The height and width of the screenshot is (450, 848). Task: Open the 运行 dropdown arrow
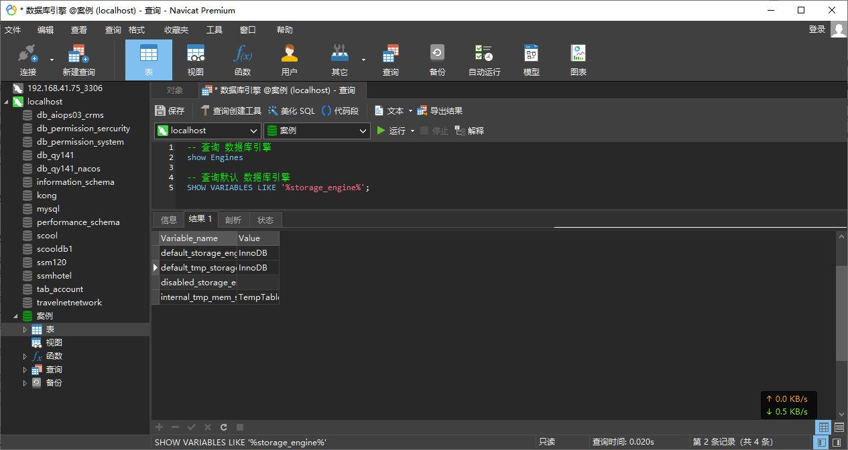coord(412,131)
